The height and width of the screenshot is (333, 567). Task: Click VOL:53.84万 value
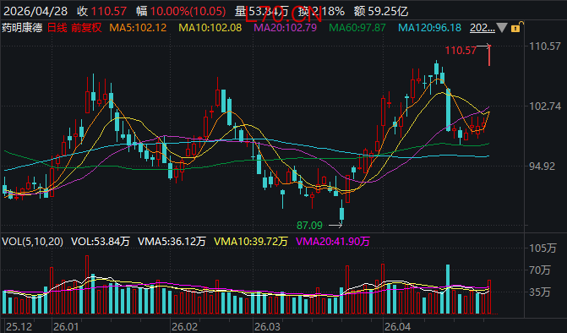coord(101,242)
